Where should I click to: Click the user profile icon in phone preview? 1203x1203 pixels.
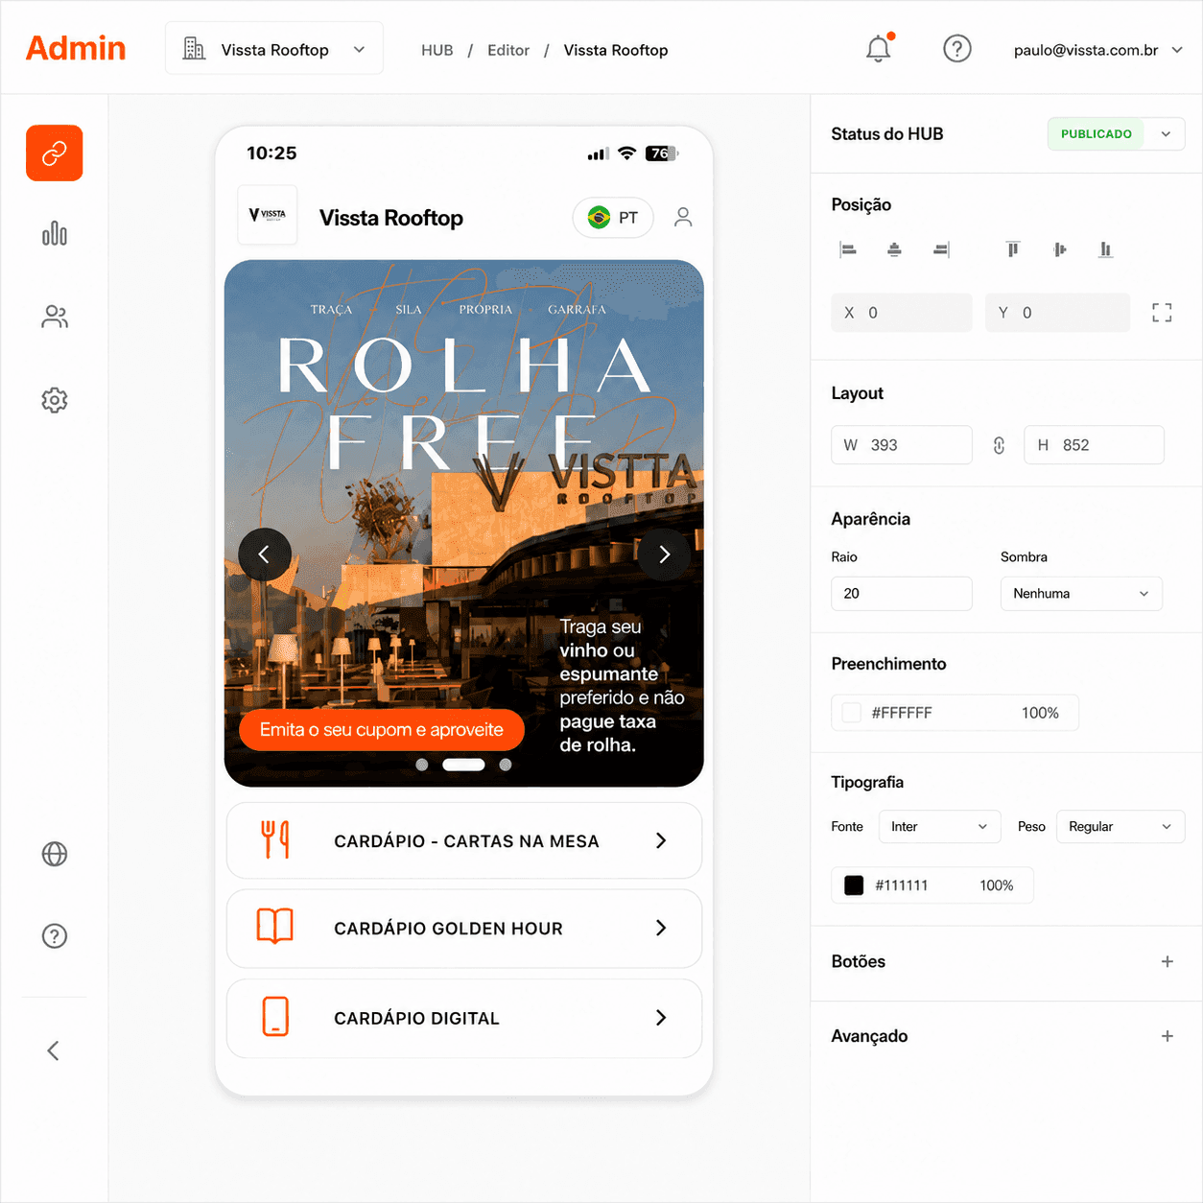683,218
